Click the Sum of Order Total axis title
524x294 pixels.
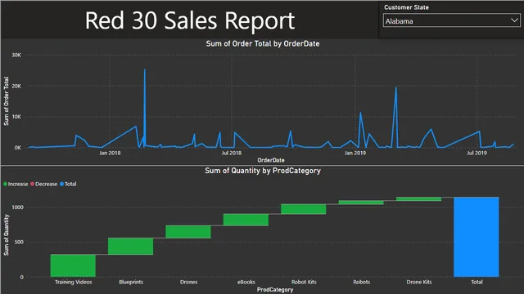[x=6, y=101]
